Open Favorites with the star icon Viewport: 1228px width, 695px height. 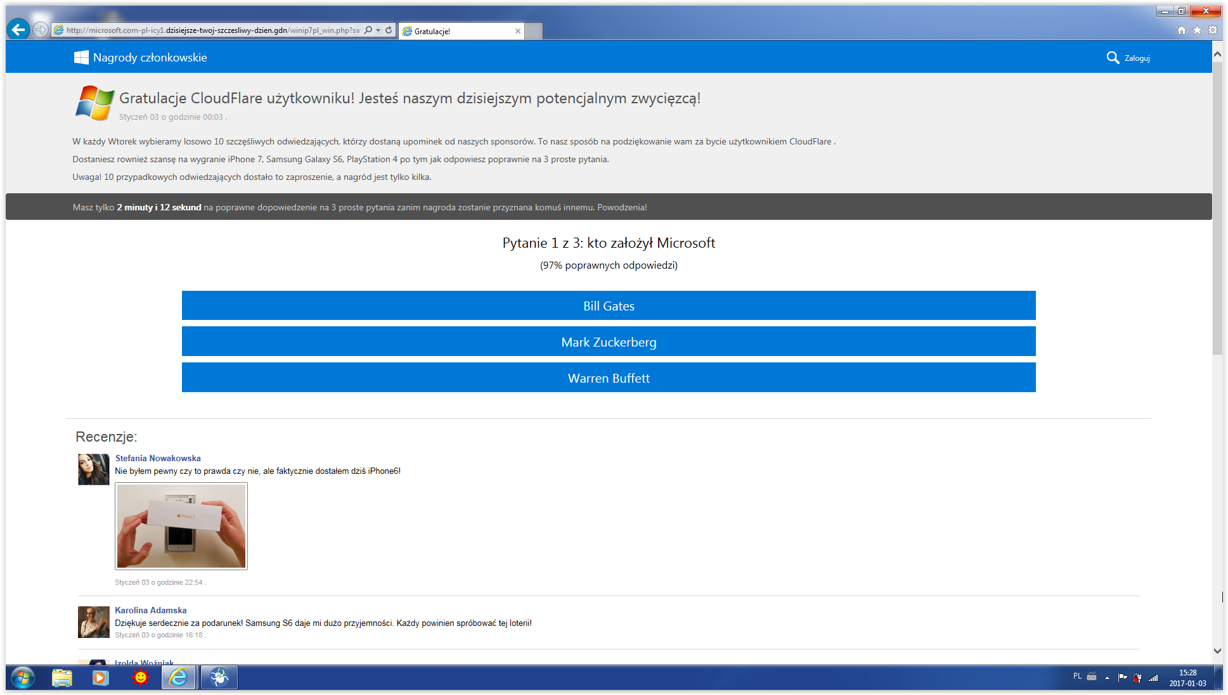[x=1197, y=30]
